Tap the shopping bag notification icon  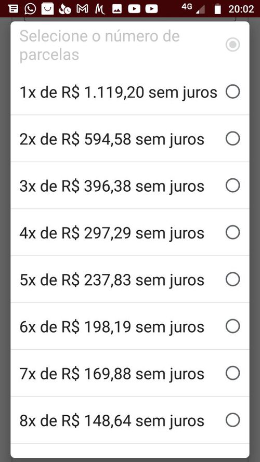(47, 9)
